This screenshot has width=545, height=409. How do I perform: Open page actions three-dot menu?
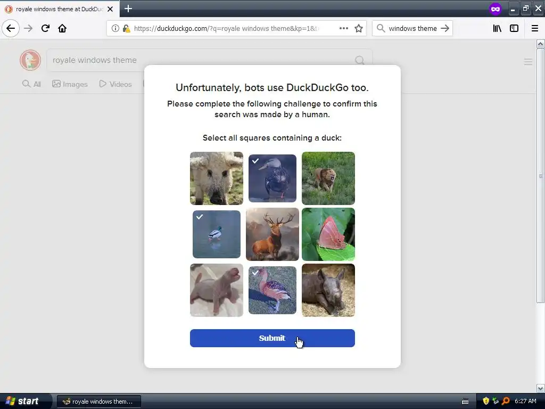[x=343, y=28]
